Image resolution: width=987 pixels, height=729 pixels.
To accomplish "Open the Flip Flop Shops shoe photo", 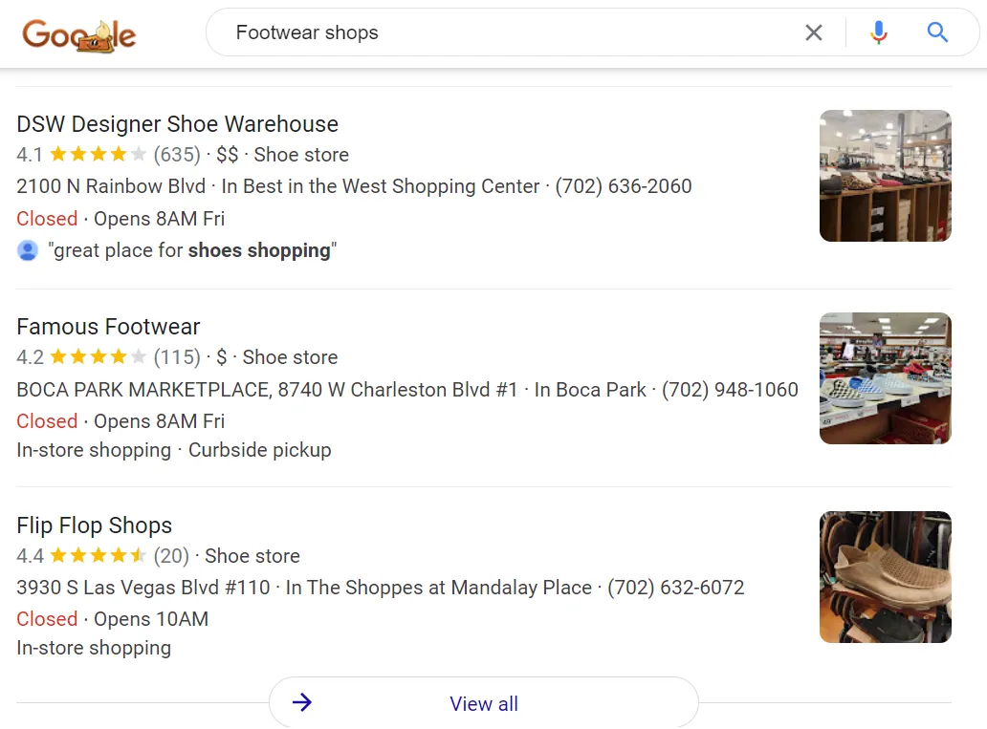I will coord(885,577).
